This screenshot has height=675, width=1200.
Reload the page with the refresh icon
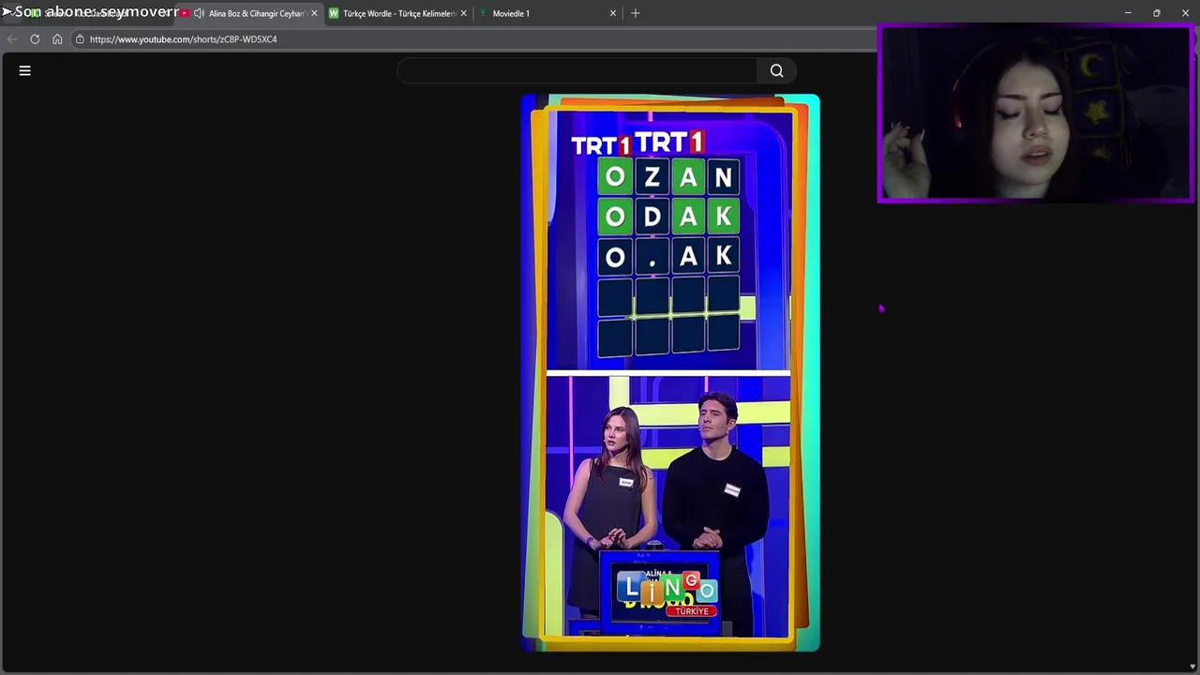pos(35,39)
